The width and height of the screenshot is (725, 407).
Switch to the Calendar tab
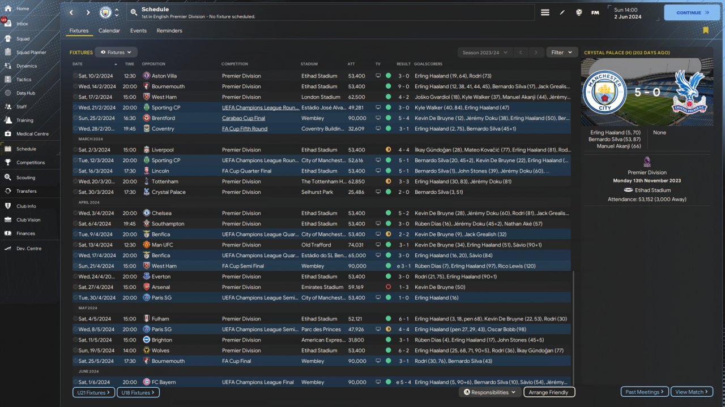[x=109, y=31]
